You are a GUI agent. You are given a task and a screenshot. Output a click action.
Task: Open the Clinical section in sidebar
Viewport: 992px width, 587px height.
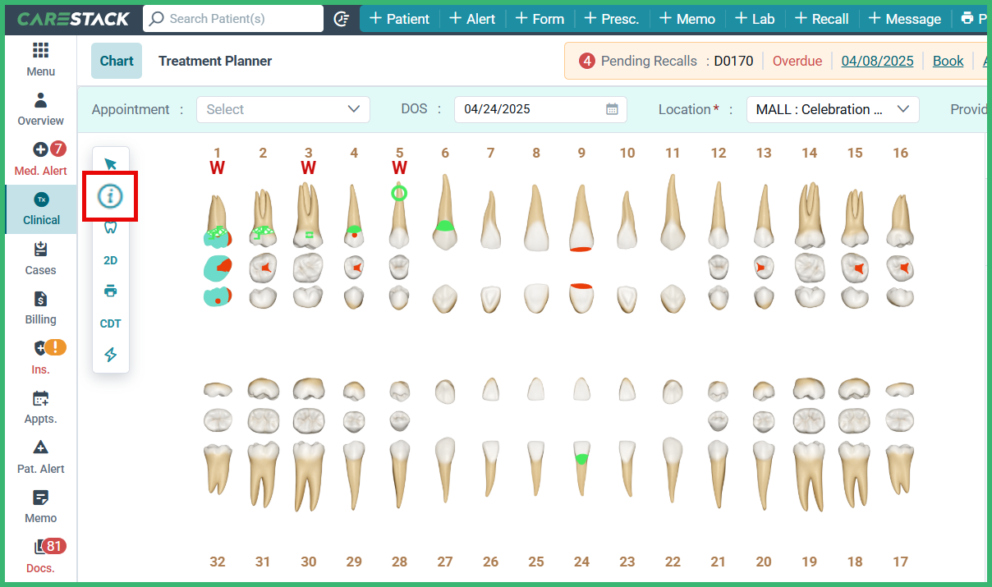pyautogui.click(x=39, y=209)
